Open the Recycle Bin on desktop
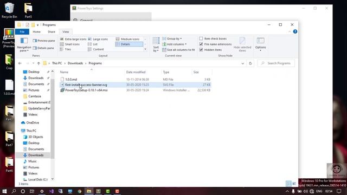347x195 pixels. tap(9, 10)
